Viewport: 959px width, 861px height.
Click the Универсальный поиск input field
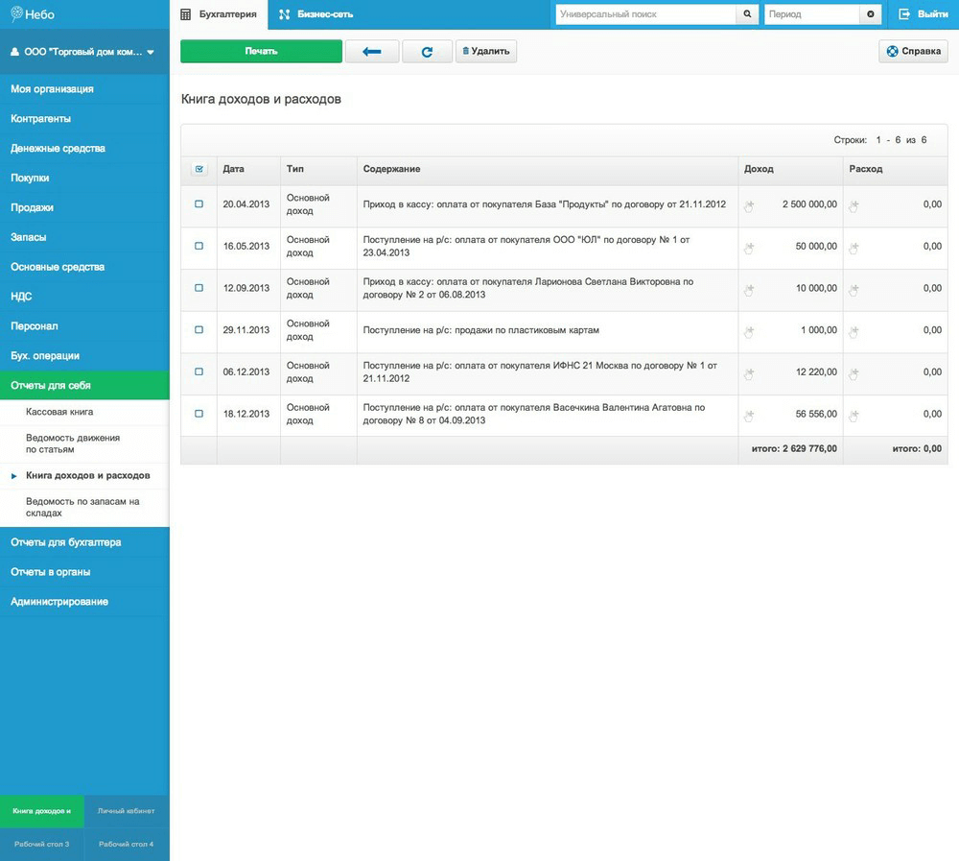pos(645,14)
